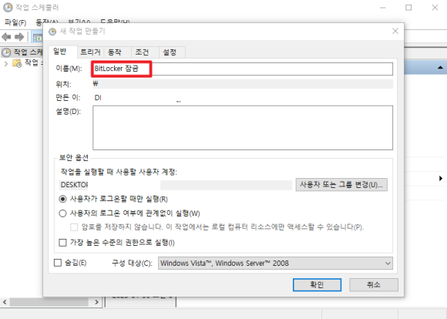Click the 확인 button
Screen dimensions: 447x319
coord(317,285)
